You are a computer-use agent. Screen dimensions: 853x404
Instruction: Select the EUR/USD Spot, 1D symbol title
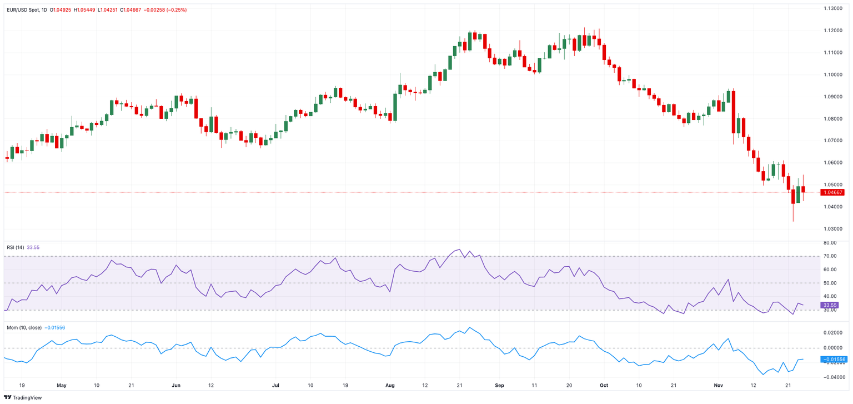pos(26,9)
